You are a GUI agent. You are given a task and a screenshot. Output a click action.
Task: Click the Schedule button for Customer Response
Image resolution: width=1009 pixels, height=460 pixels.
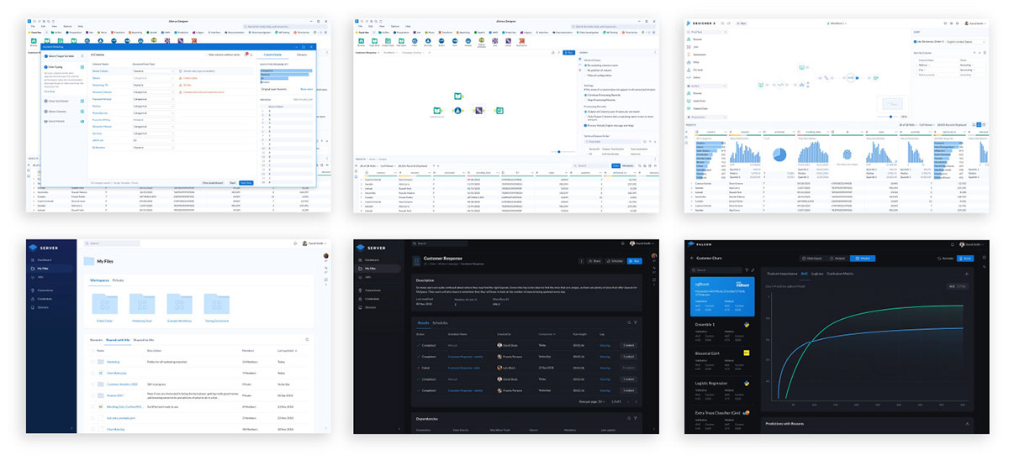[615, 261]
